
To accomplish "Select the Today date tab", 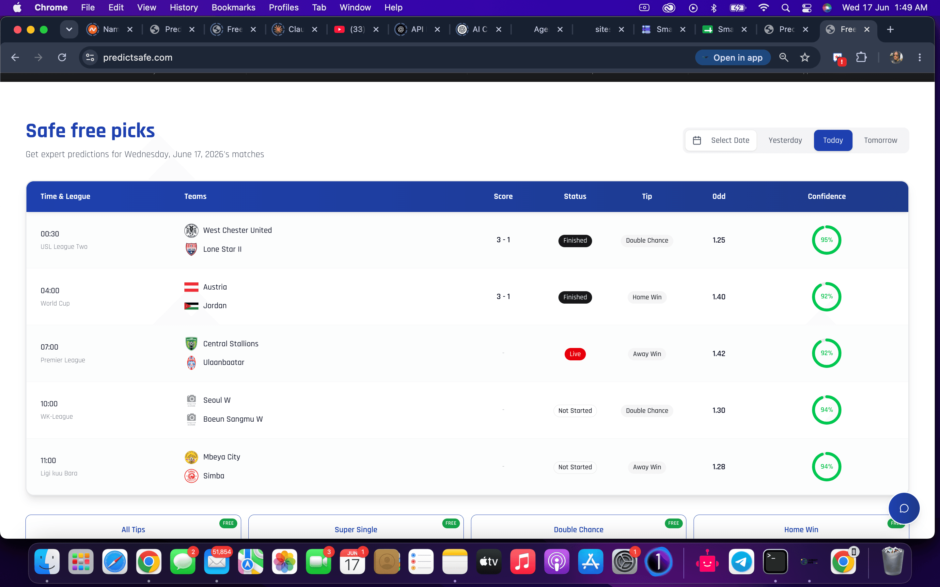I will [833, 140].
